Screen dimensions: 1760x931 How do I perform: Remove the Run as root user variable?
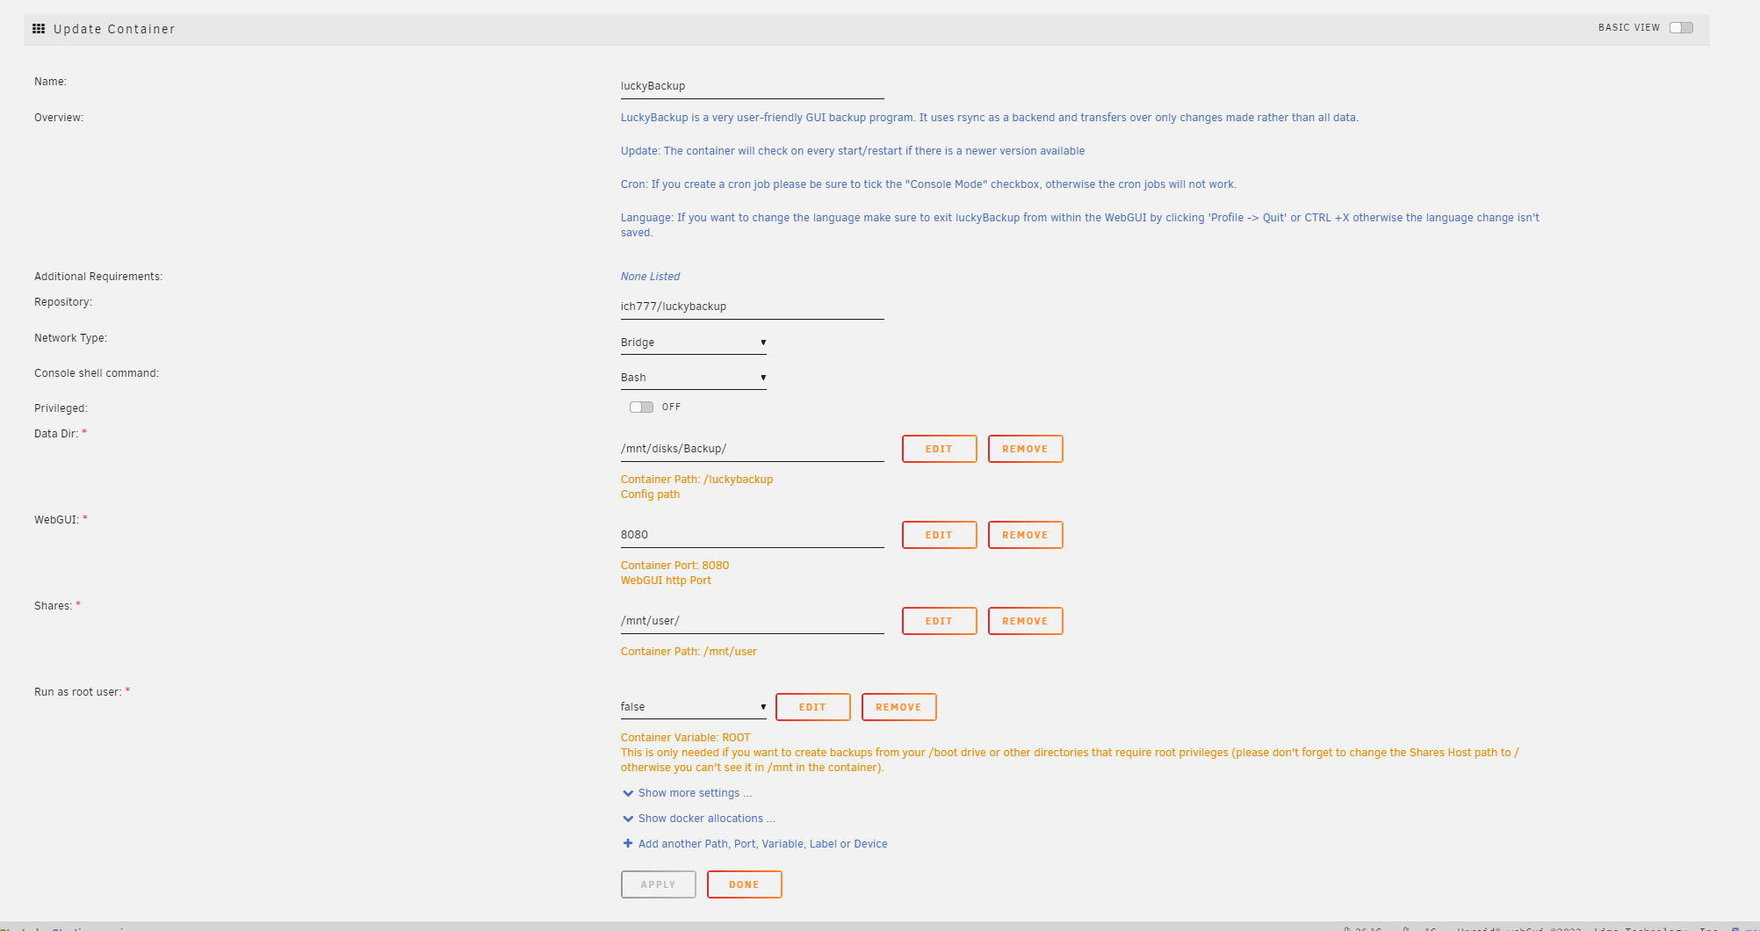click(x=898, y=707)
